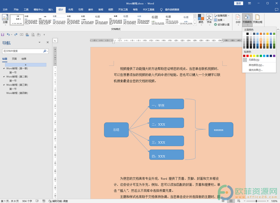Open 其他颜色(M)... more colors
Screen dimensions: 280x203
pyautogui.click(x=259, y=65)
